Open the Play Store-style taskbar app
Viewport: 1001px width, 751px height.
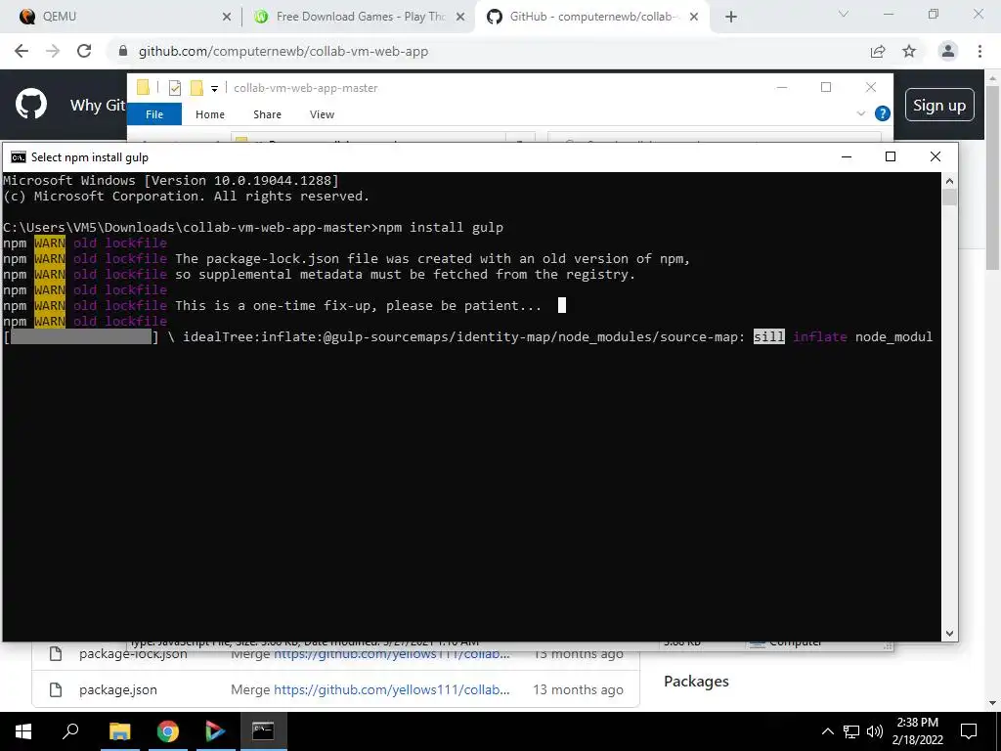click(215, 731)
